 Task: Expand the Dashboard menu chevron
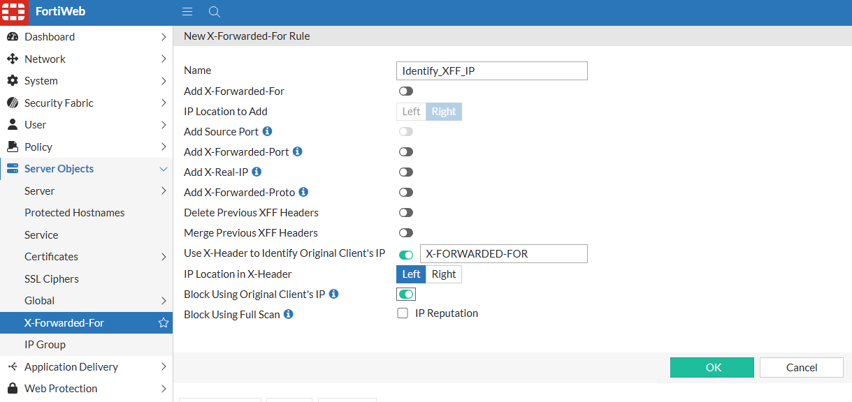coord(164,37)
